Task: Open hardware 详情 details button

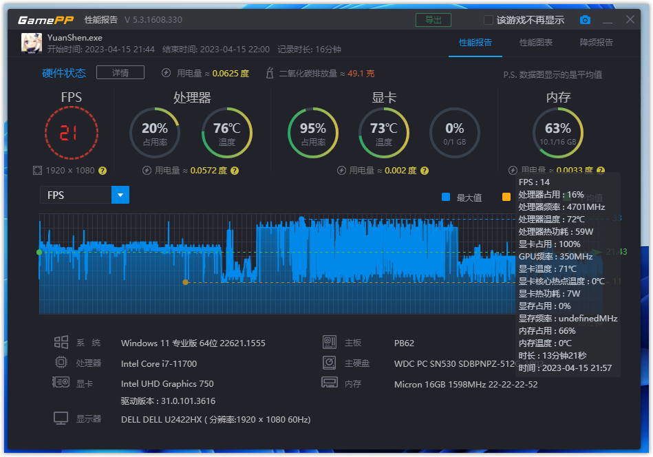Action: [120, 72]
